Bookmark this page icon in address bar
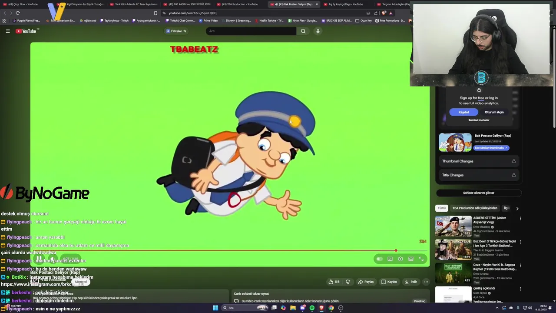Screen dimensions: 556x313 [x=156, y=13]
